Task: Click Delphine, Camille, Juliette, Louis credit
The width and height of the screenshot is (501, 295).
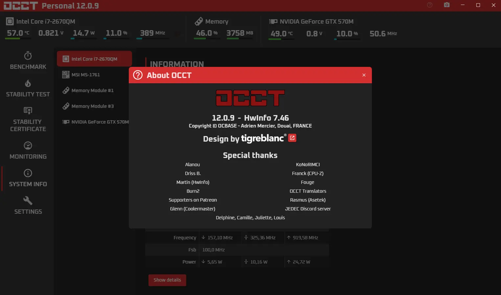Action: click(x=250, y=218)
